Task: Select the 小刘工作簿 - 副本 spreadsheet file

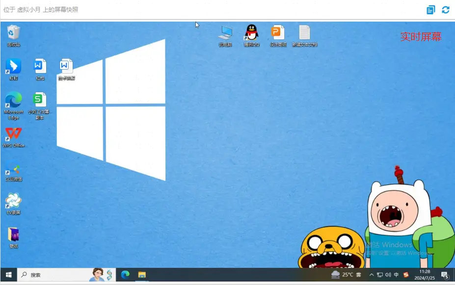Action: pos(40,105)
